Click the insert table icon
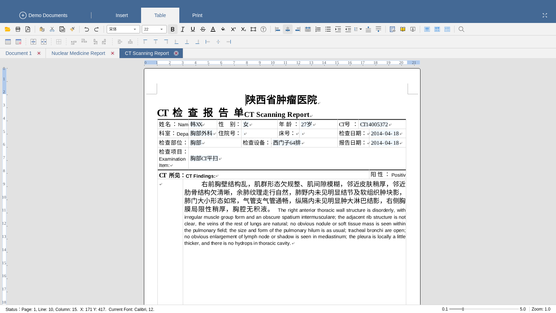The image size is (556, 313). [x=8, y=42]
